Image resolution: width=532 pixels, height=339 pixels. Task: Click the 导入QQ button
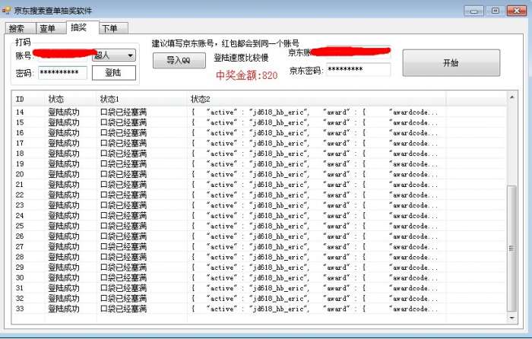click(x=179, y=60)
